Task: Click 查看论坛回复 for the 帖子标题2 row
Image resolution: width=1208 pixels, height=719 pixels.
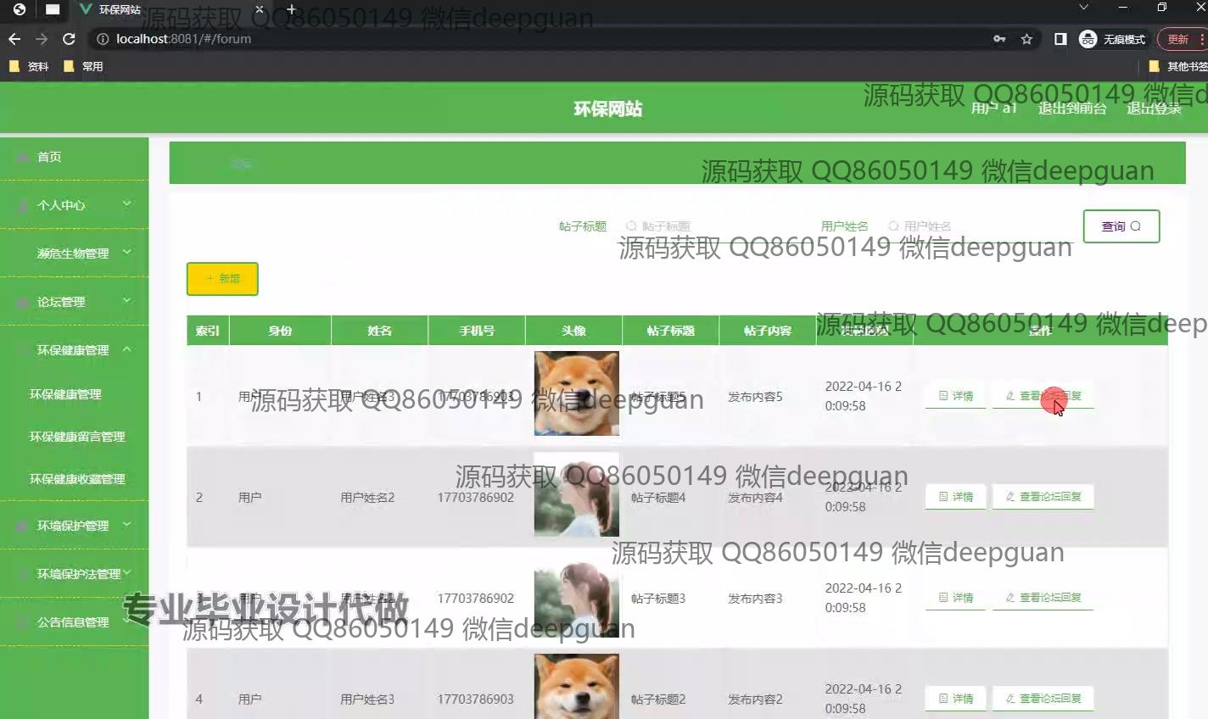Action: 1043,699
